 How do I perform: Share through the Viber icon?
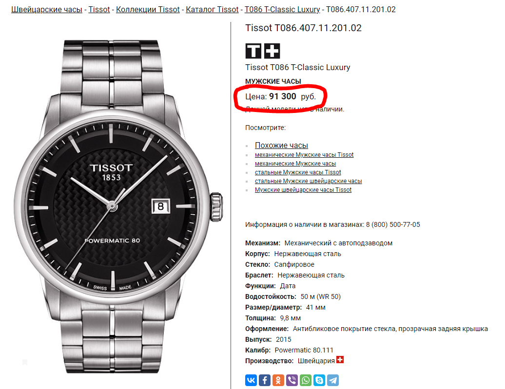[292, 380]
